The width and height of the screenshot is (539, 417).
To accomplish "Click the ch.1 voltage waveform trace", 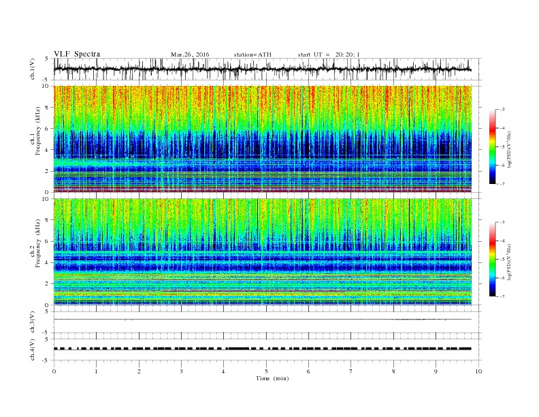I will pyautogui.click(x=262, y=69).
